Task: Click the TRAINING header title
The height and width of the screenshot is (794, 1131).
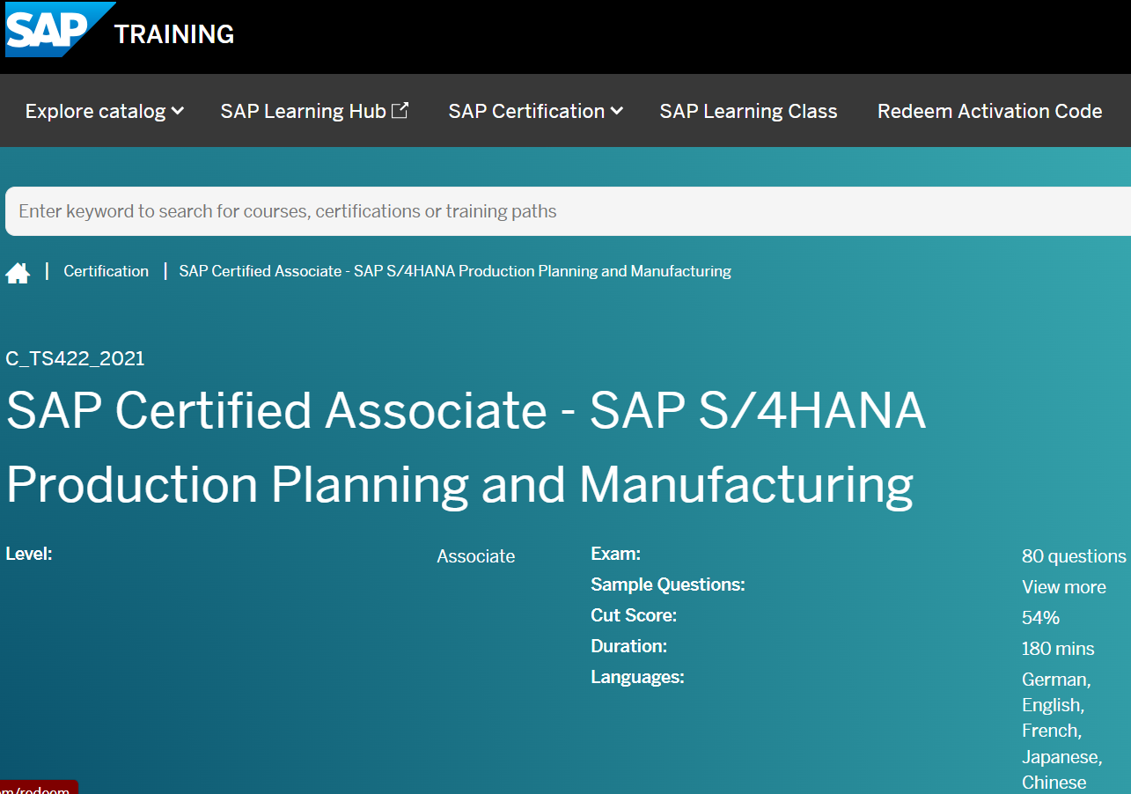Action: 174,34
